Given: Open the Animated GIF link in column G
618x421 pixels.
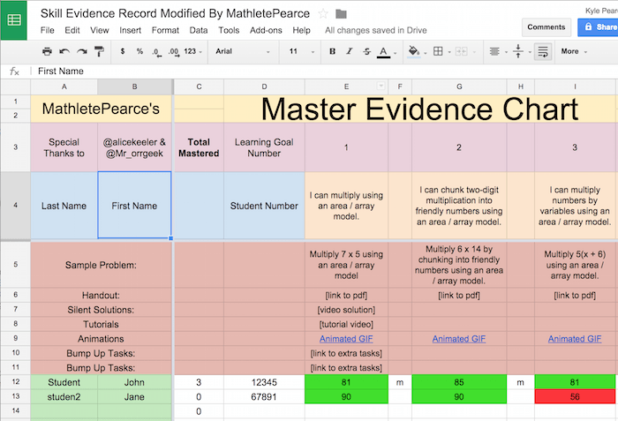Looking at the screenshot, I should pyautogui.click(x=458, y=339).
